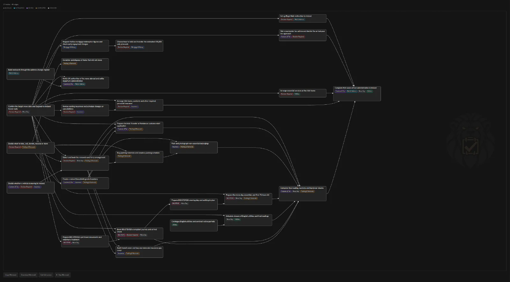Select the £50,000 sale proceeds node
This screenshot has width=510, height=282.
[139, 46]
